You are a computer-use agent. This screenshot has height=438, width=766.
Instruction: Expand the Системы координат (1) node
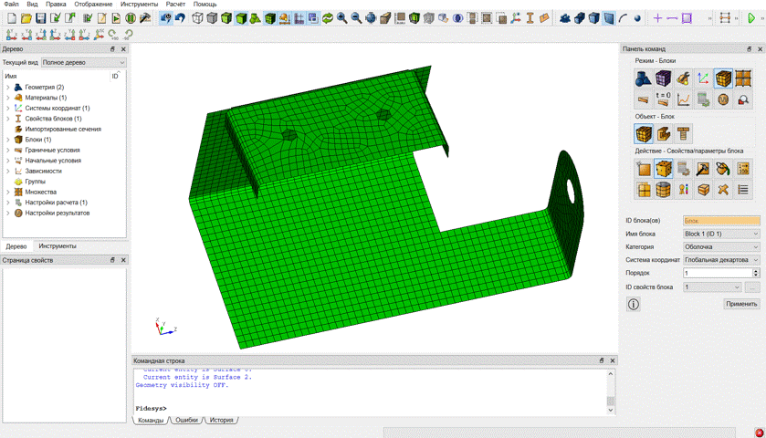[8, 109]
